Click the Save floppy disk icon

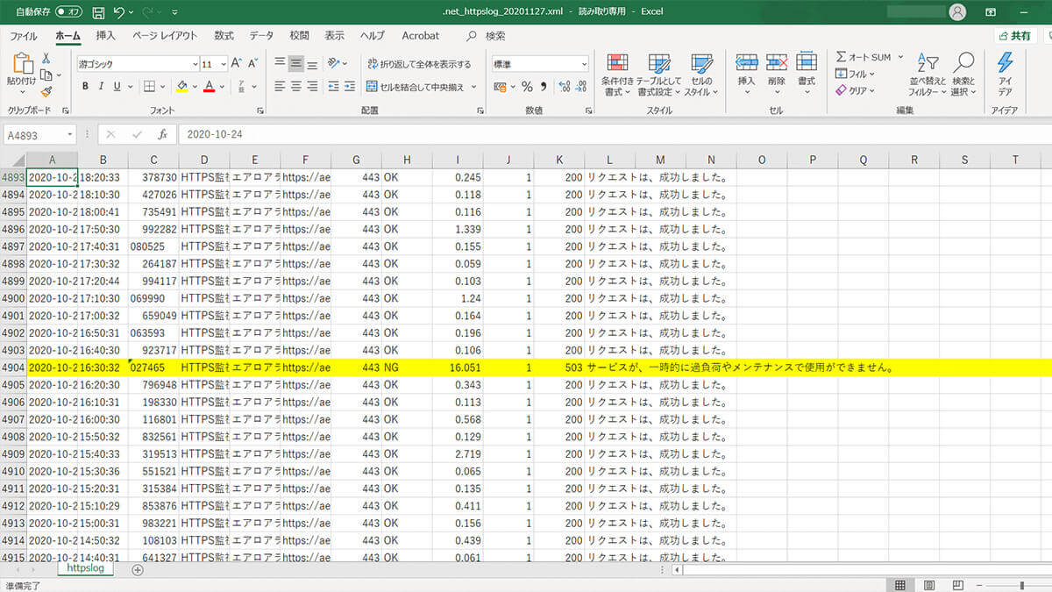[x=98, y=13]
